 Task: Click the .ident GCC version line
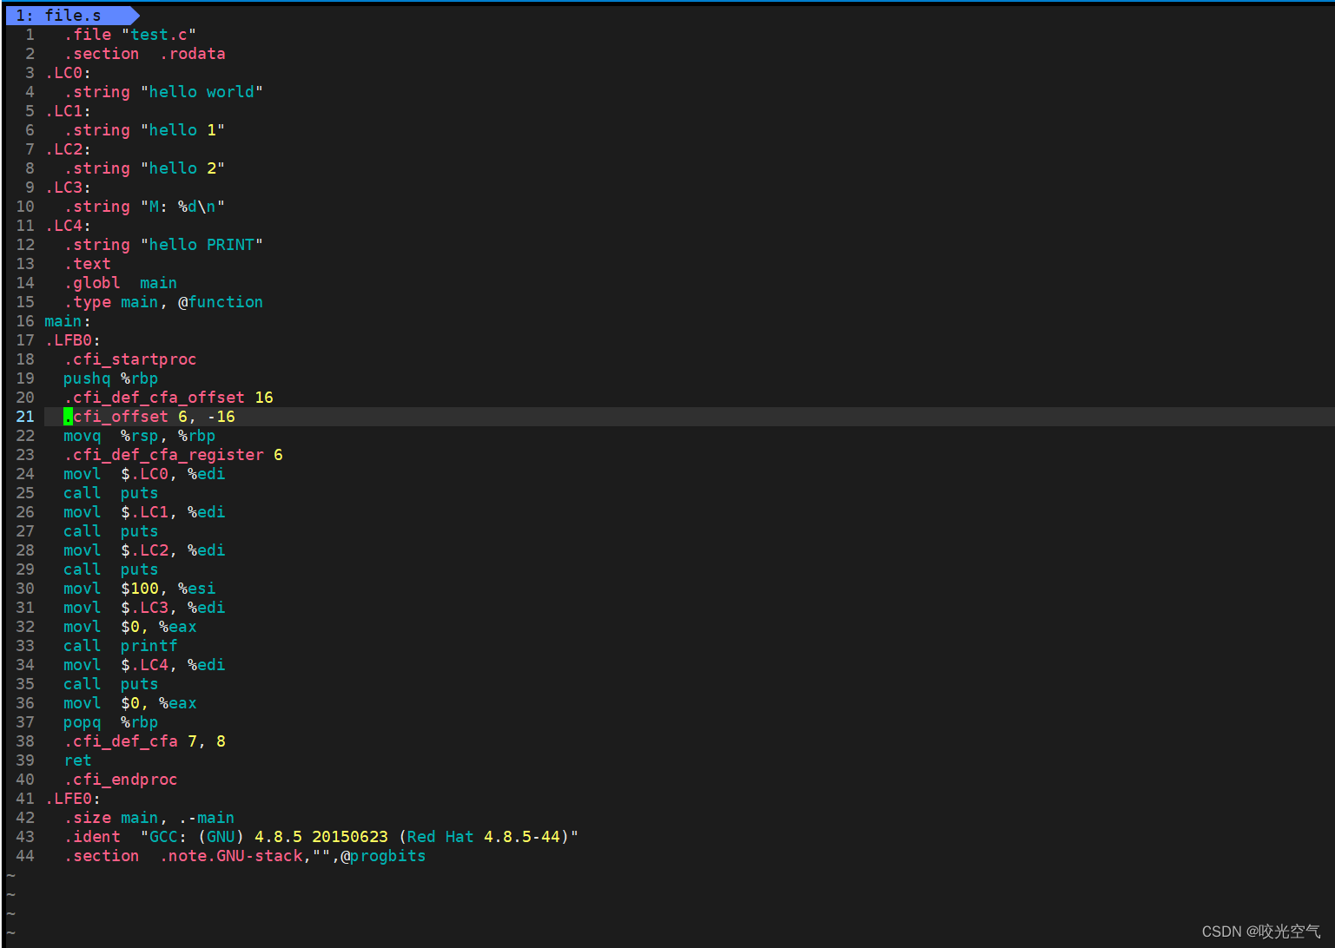click(321, 837)
